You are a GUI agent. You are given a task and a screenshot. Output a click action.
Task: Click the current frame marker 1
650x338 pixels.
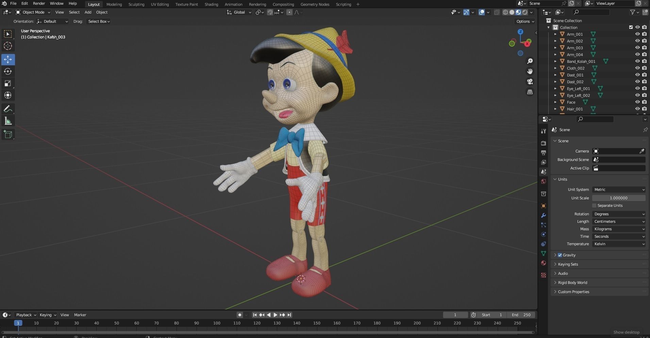(18, 323)
